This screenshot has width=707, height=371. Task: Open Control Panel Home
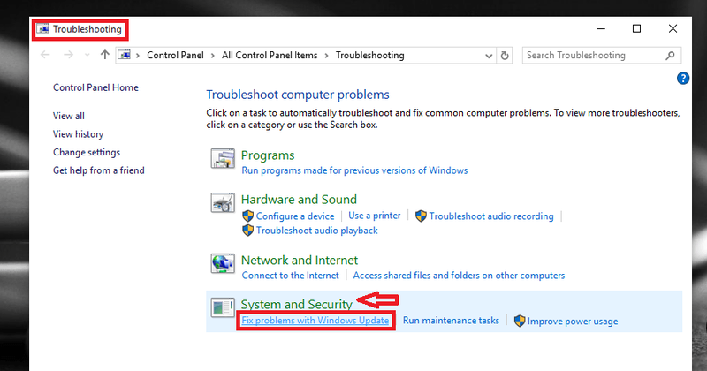tap(95, 87)
